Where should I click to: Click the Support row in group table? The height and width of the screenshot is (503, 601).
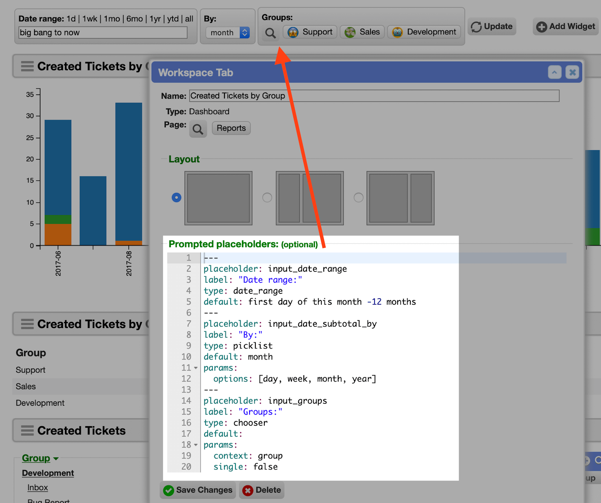point(81,370)
